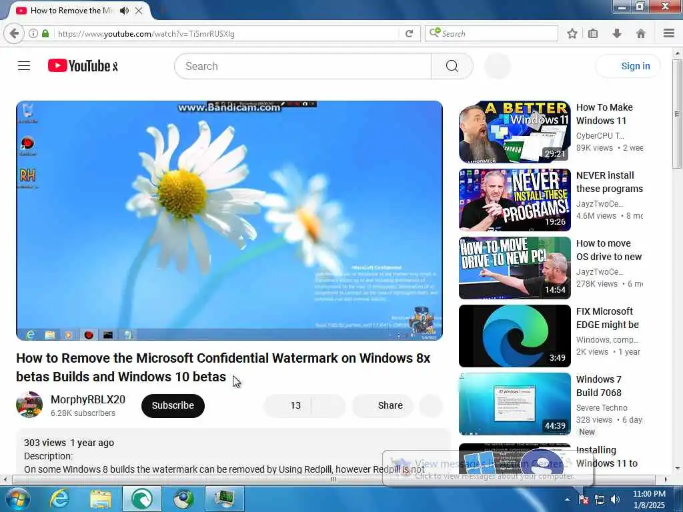Screen dimensions: 683x512
Task: Go to the YouTube home logo
Action: (x=83, y=66)
